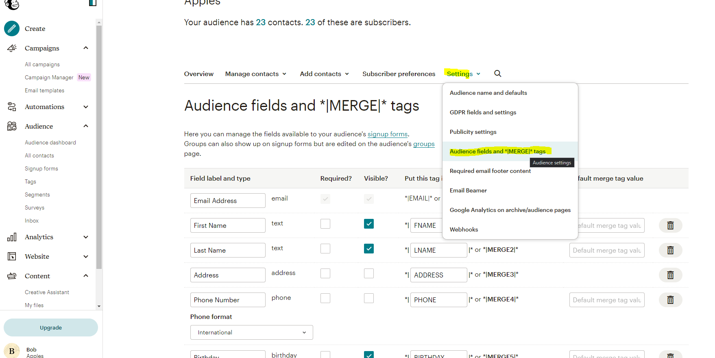Click the Upgrade button

click(51, 327)
